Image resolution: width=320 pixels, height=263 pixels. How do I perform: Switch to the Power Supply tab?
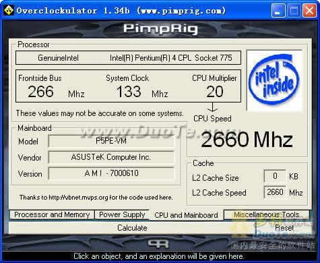coord(122,214)
